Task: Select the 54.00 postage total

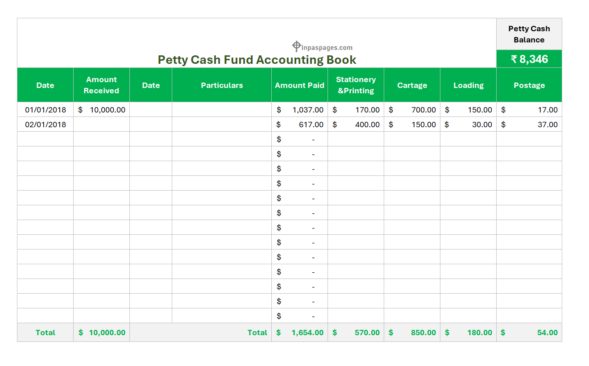Action: tap(529, 333)
